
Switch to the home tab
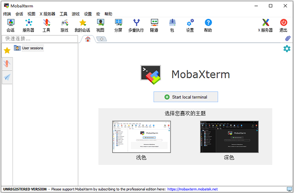pos(88,39)
